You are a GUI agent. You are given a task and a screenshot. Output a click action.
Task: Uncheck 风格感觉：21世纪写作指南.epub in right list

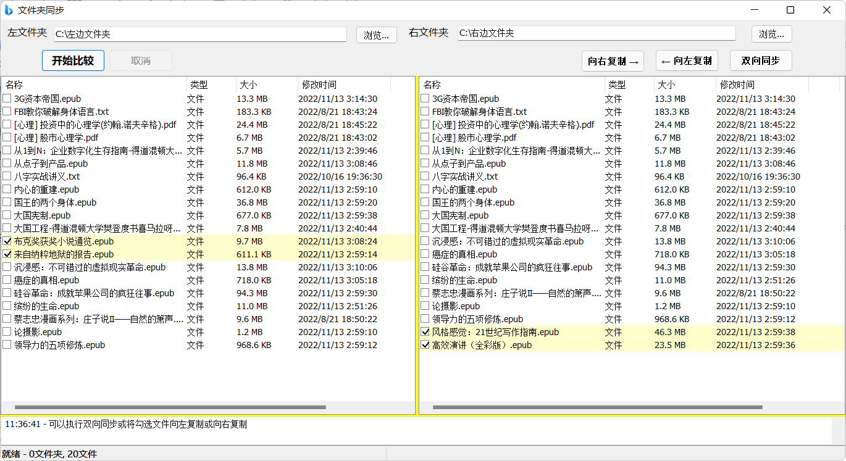(x=425, y=332)
